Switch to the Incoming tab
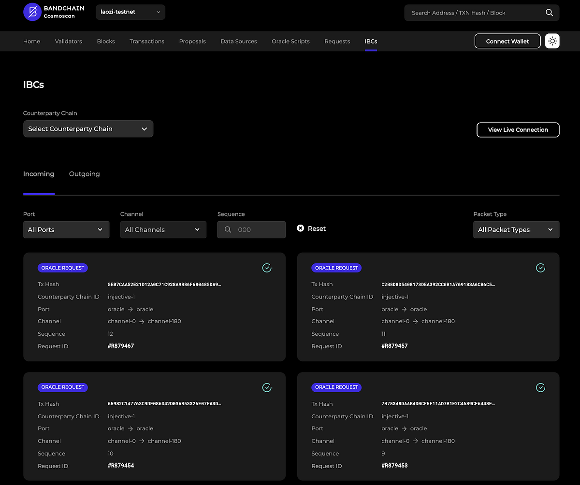Viewport: 580px width, 485px height. coord(39,174)
